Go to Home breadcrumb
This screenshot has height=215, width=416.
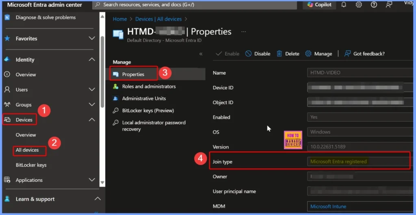point(120,19)
